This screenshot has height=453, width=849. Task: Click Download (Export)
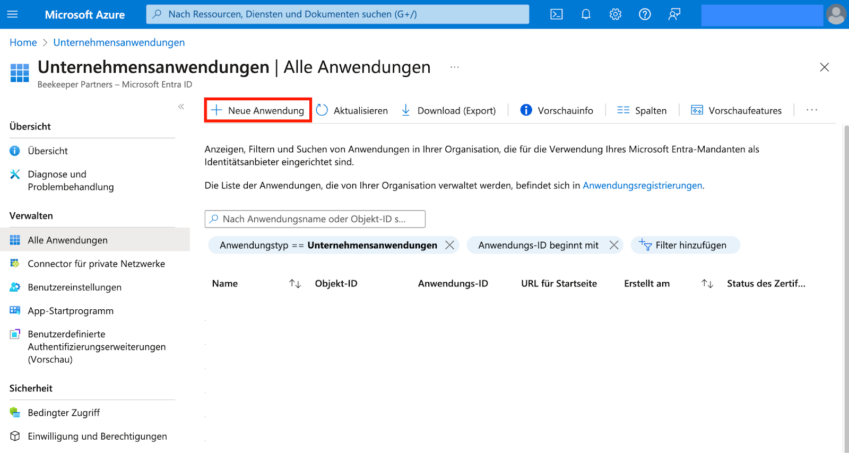coord(448,110)
